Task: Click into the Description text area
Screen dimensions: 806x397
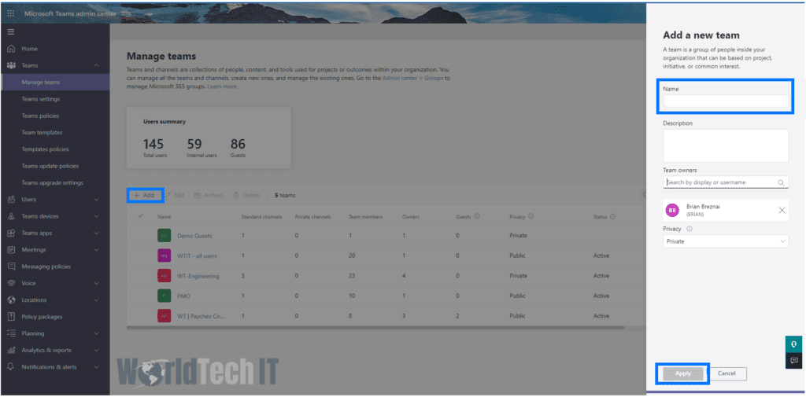Action: coord(725,146)
